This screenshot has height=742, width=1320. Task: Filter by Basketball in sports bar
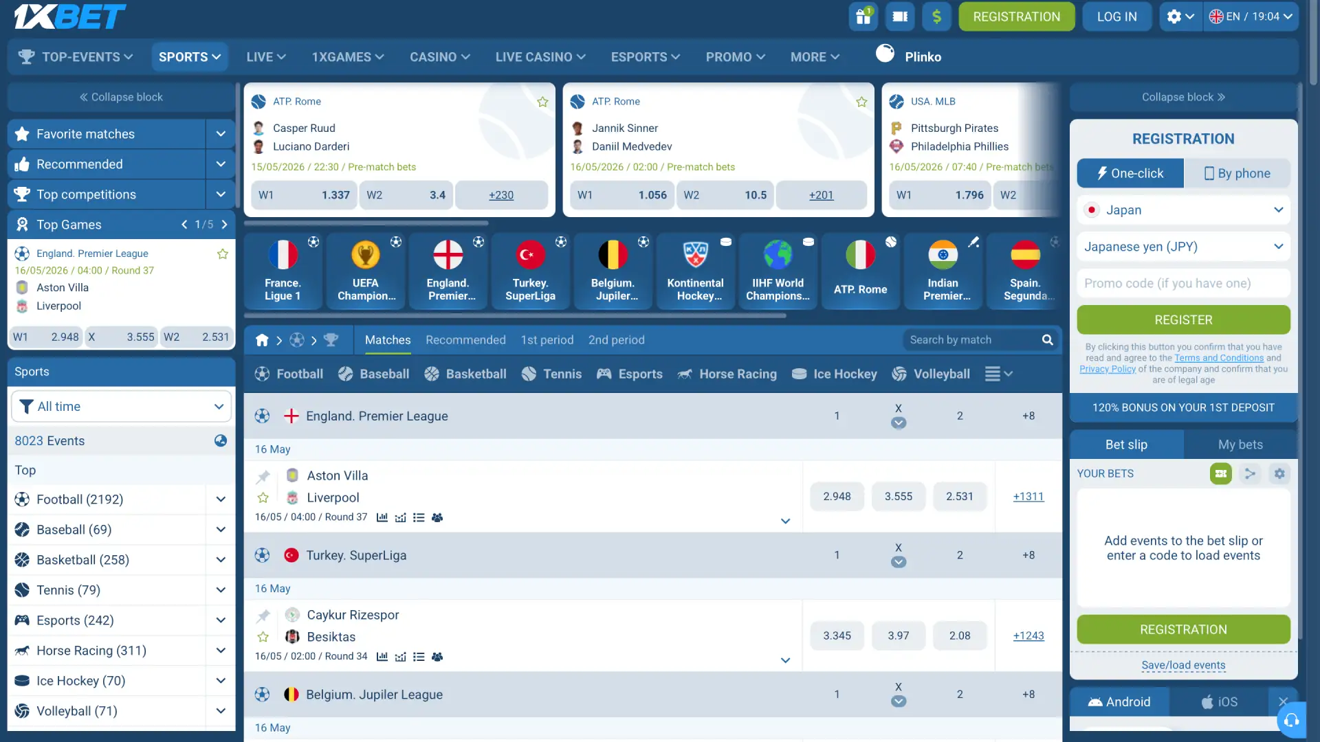pyautogui.click(x=465, y=374)
